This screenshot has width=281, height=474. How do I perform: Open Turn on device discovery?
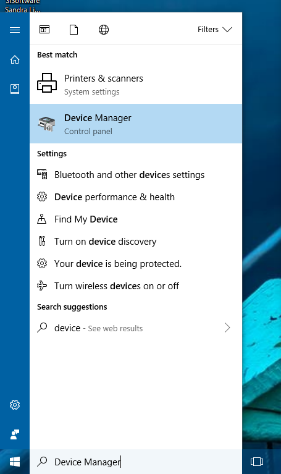pyautogui.click(x=136, y=242)
